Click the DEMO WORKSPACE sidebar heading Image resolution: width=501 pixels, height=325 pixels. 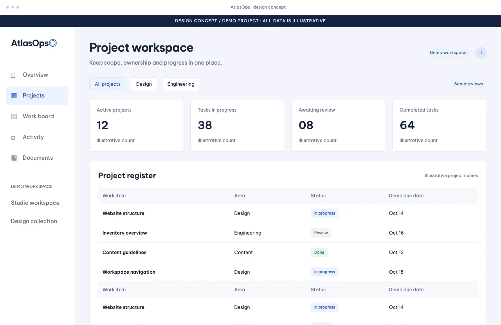coord(32,186)
